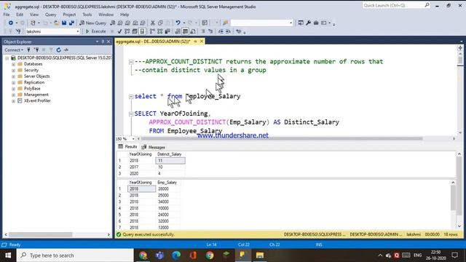Open the Find combo box dropdown

coord(291,23)
